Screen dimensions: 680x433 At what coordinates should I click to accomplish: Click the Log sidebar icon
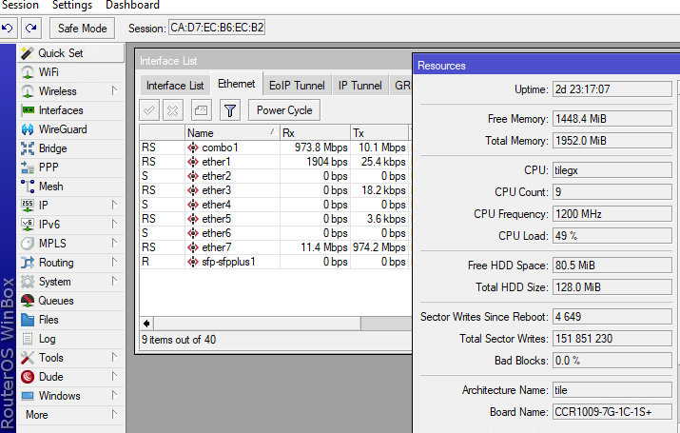pos(28,339)
